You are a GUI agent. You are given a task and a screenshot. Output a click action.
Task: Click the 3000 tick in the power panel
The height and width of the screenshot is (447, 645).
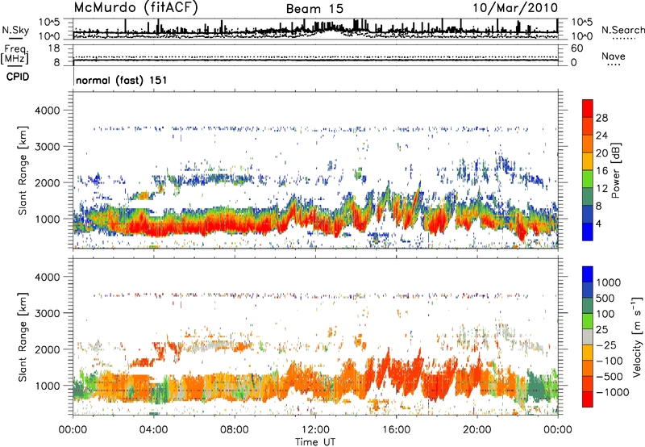[x=47, y=147]
